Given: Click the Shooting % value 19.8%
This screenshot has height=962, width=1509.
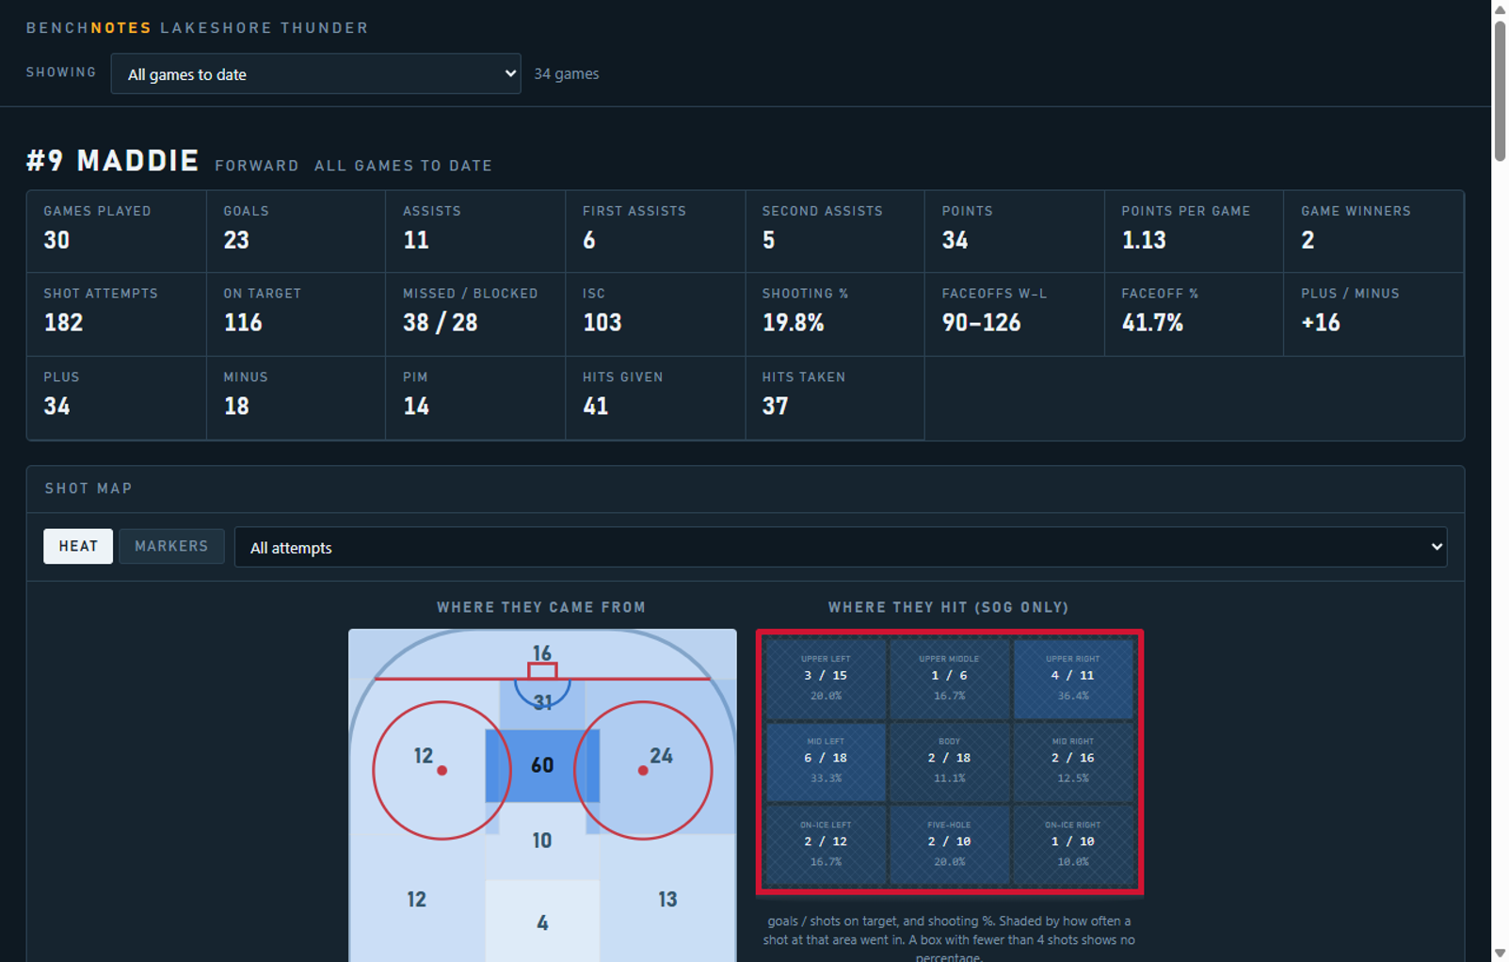Looking at the screenshot, I should click(794, 323).
